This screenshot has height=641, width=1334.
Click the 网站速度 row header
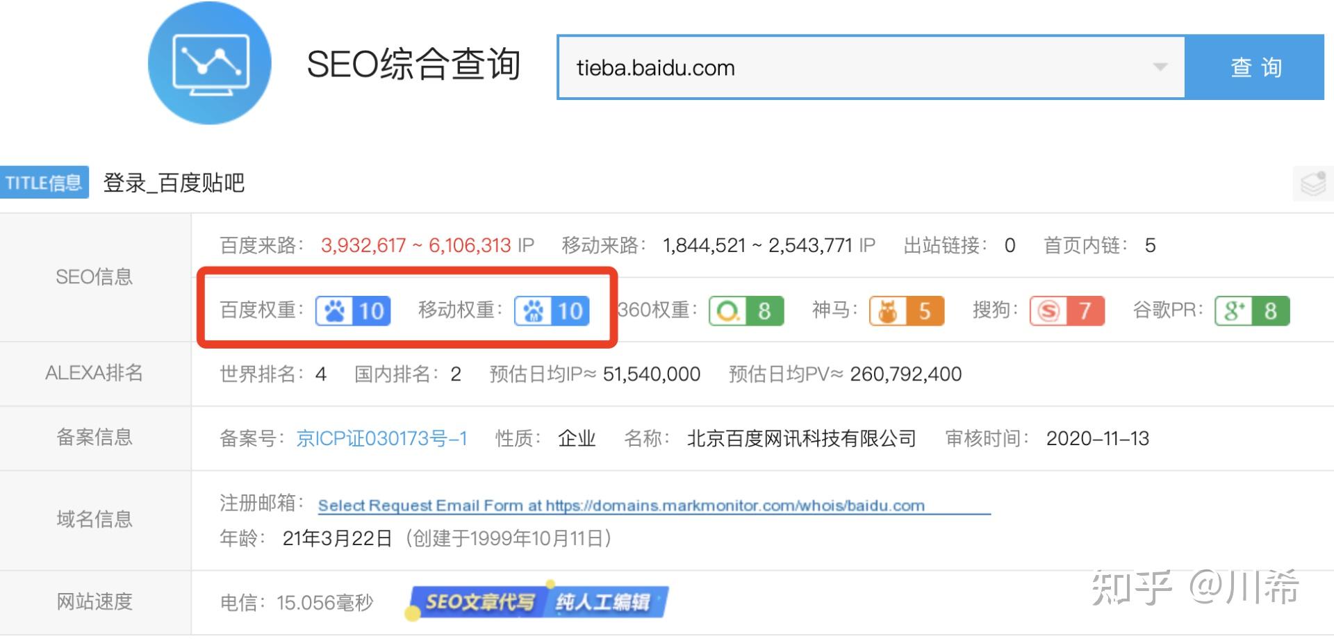pos(94,602)
